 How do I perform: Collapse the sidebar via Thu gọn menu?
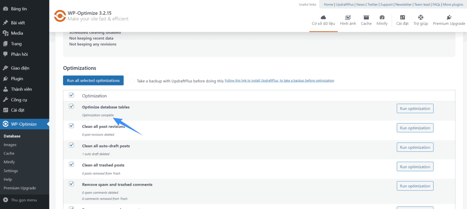tap(25, 200)
